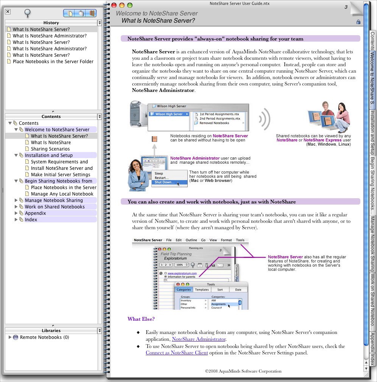Expand the Manage Notebook Sharing section
The width and height of the screenshot is (377, 382).
[x=16, y=200]
